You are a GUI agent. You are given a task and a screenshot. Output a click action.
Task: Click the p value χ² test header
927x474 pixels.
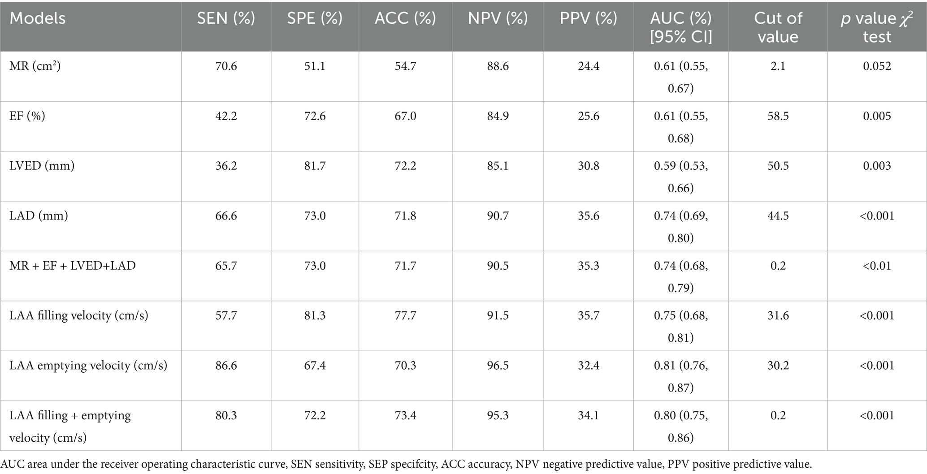click(876, 27)
